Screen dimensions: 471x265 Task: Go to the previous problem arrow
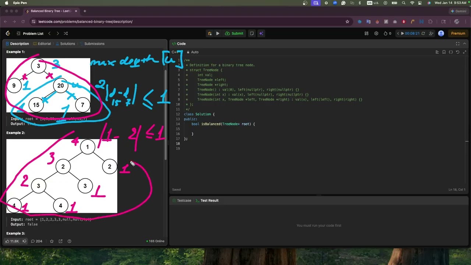[49, 33]
